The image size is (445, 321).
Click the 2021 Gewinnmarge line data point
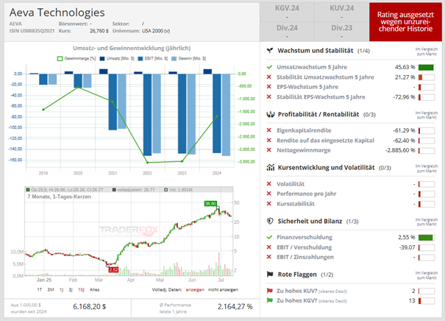113,102
